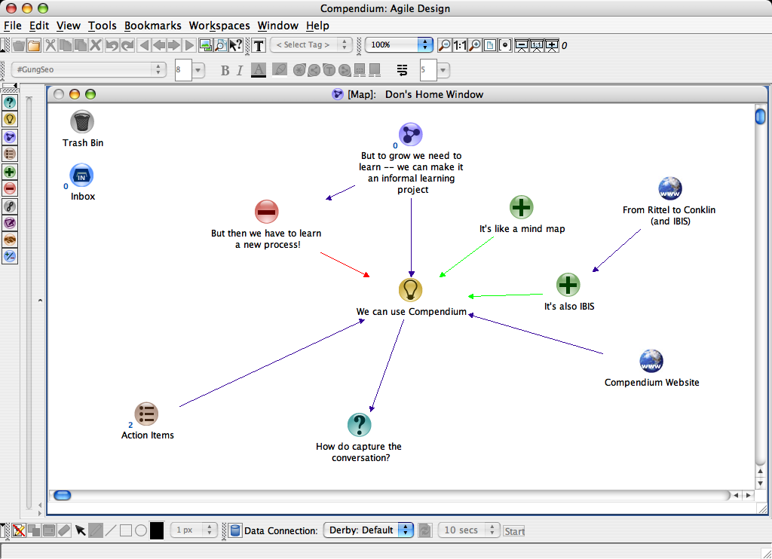The image size is (772, 559).
Task: Select the Con minus node tool in the palette
Action: pos(9,188)
